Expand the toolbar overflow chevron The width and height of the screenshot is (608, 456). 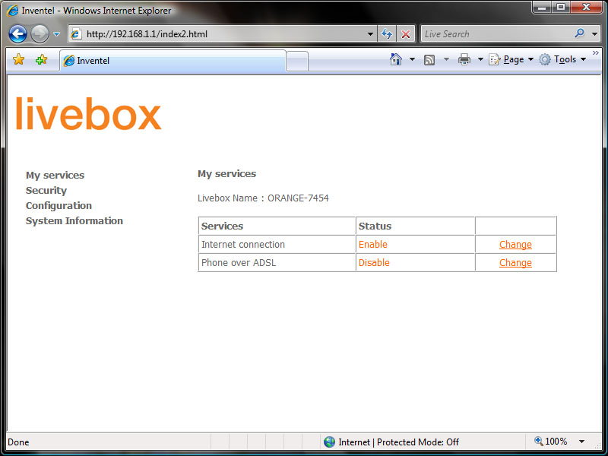[x=596, y=52]
